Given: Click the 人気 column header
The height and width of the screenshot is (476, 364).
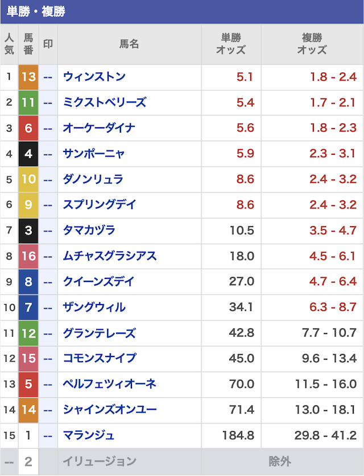Looking at the screenshot, I should coord(9,44).
